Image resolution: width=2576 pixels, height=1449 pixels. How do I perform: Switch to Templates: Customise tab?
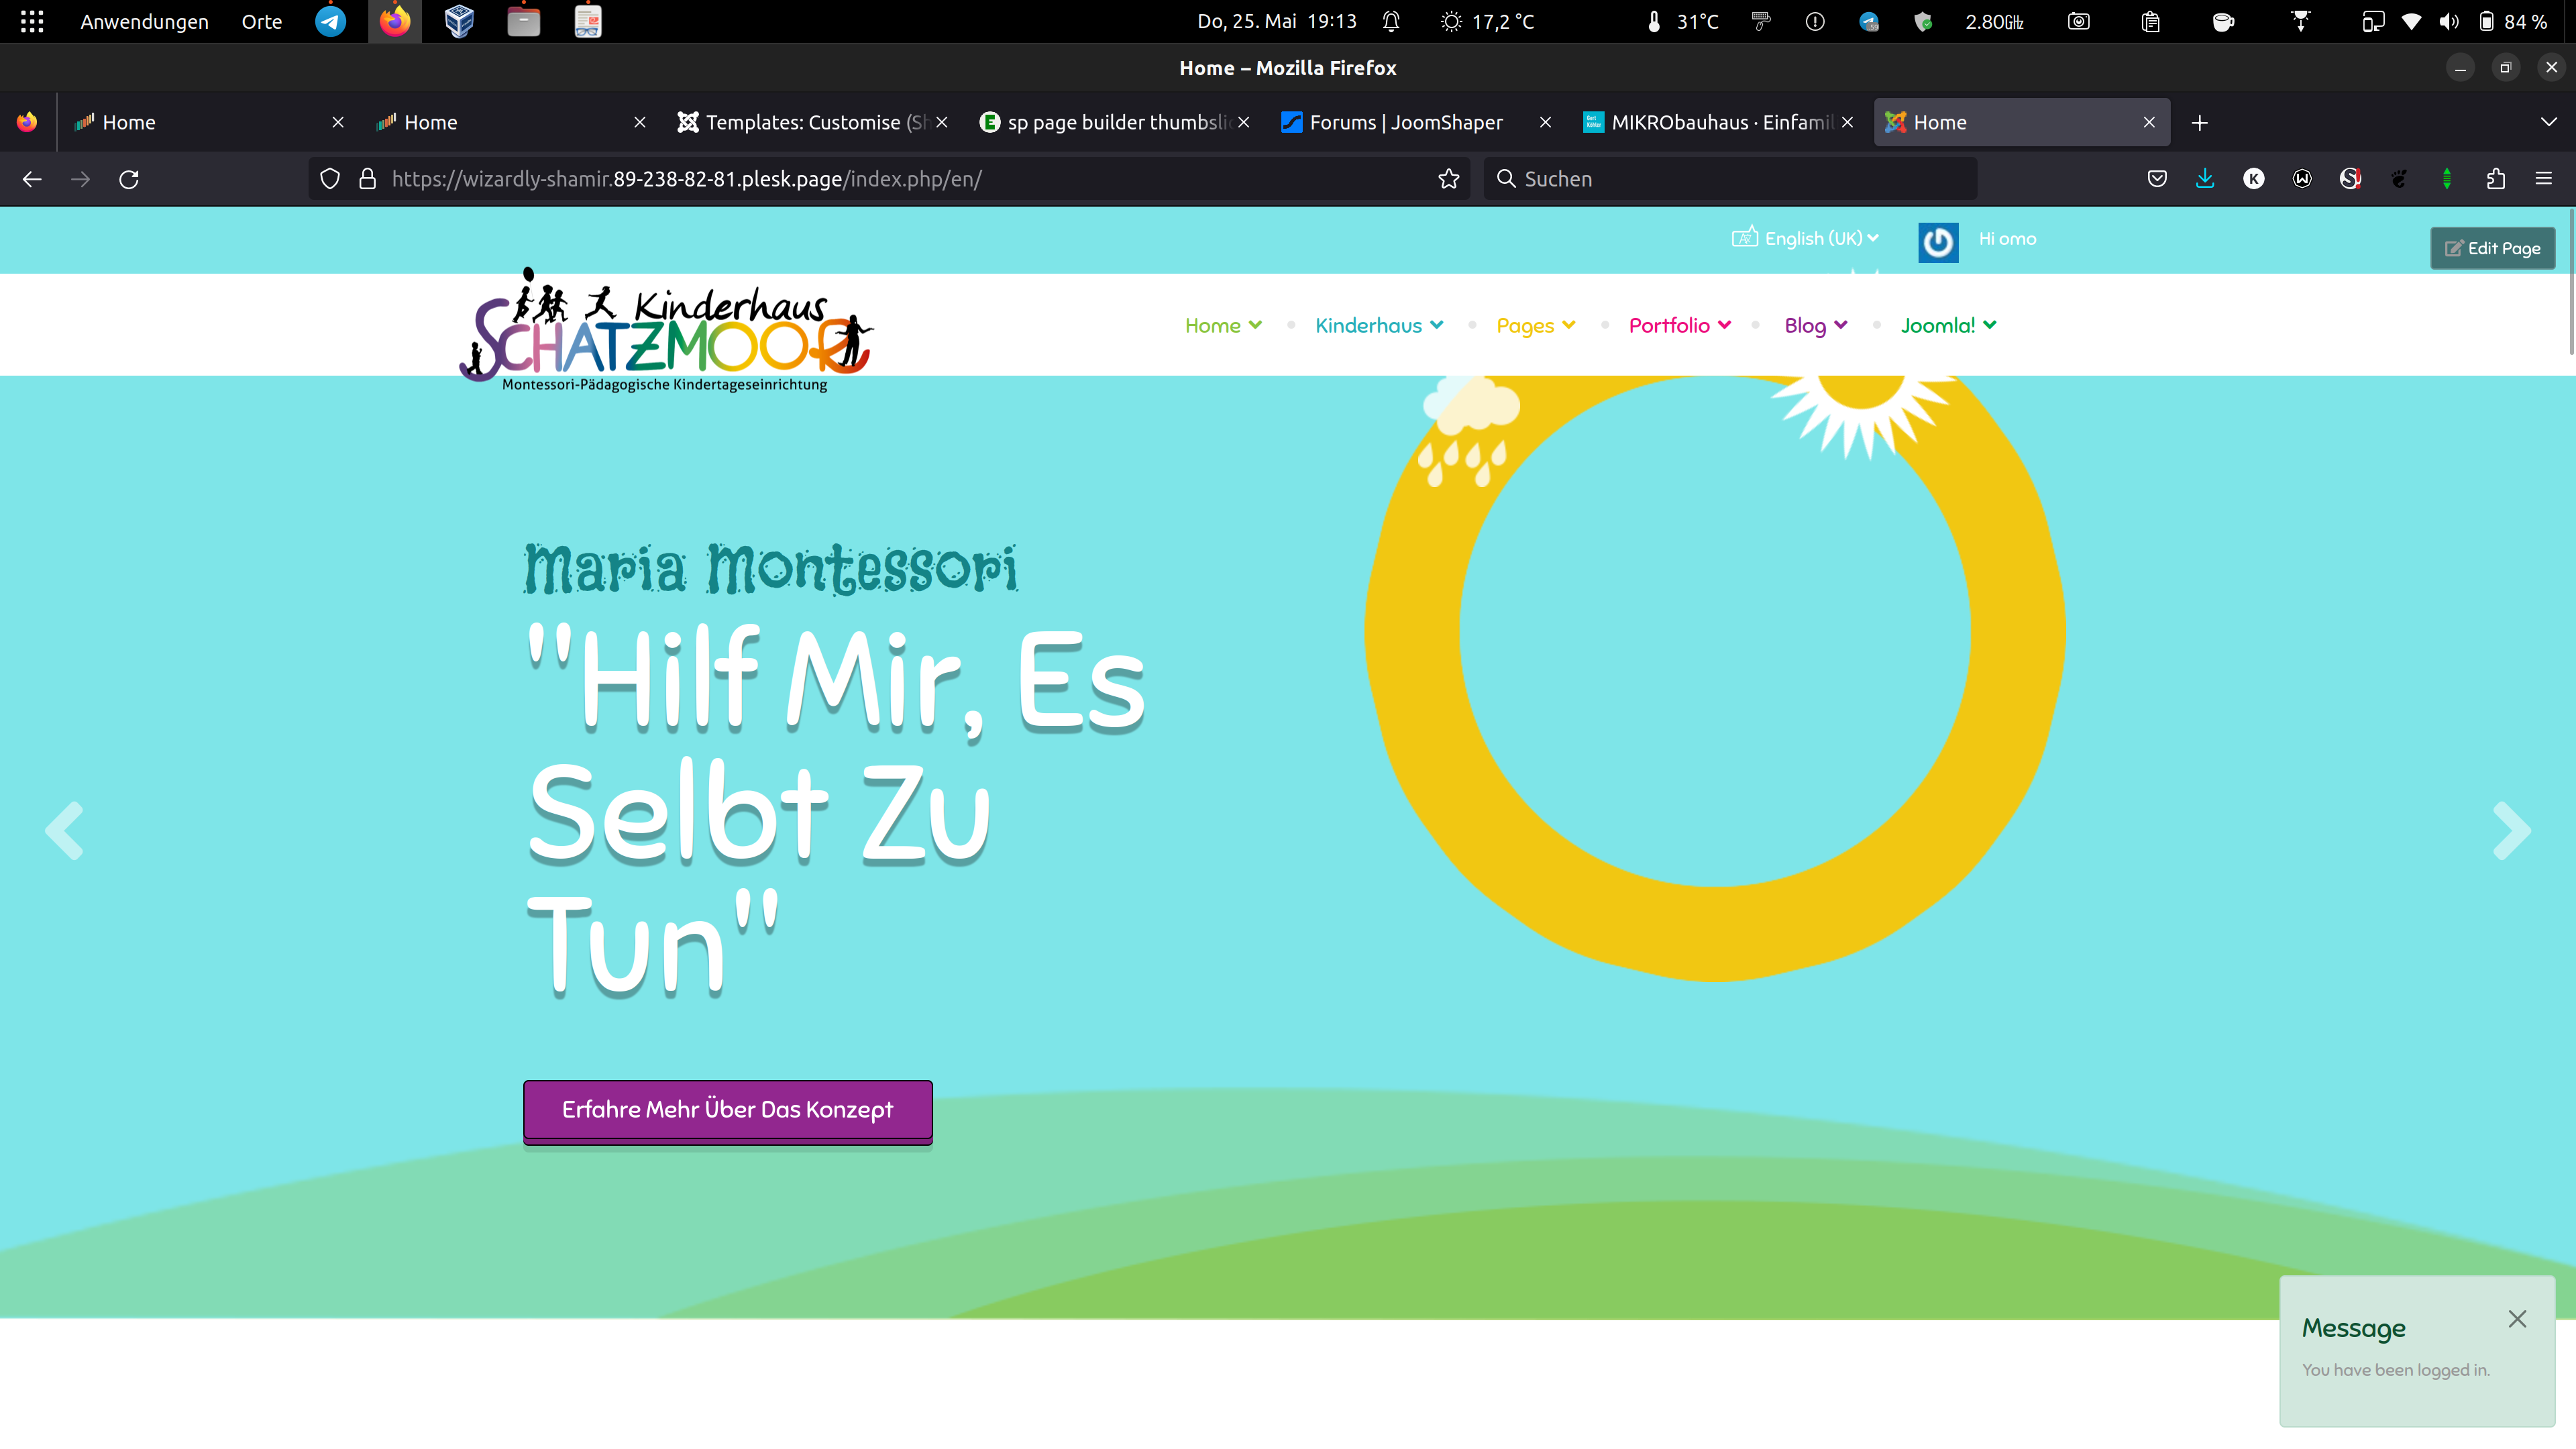812,122
